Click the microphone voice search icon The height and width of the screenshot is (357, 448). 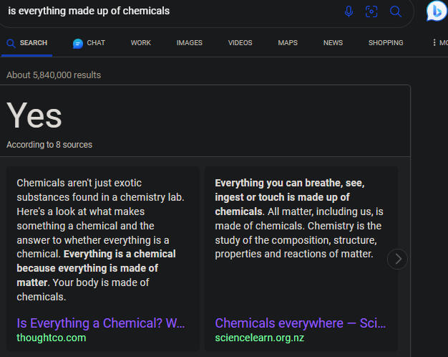click(x=349, y=11)
